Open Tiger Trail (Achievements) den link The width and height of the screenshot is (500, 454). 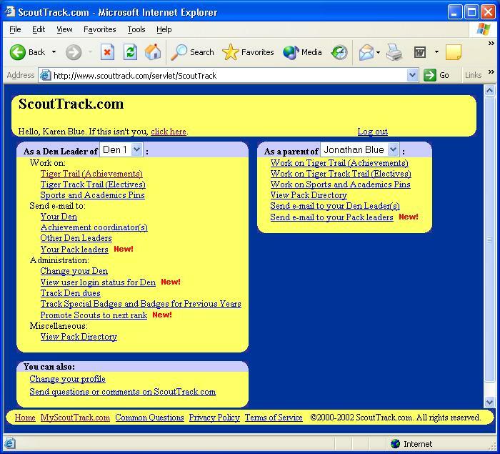coord(91,173)
